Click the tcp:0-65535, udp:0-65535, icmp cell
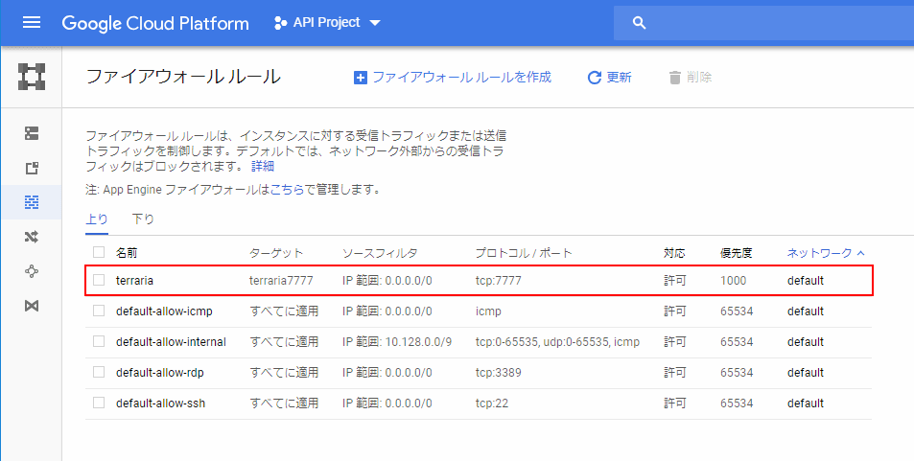This screenshot has height=461, width=914. [x=558, y=341]
